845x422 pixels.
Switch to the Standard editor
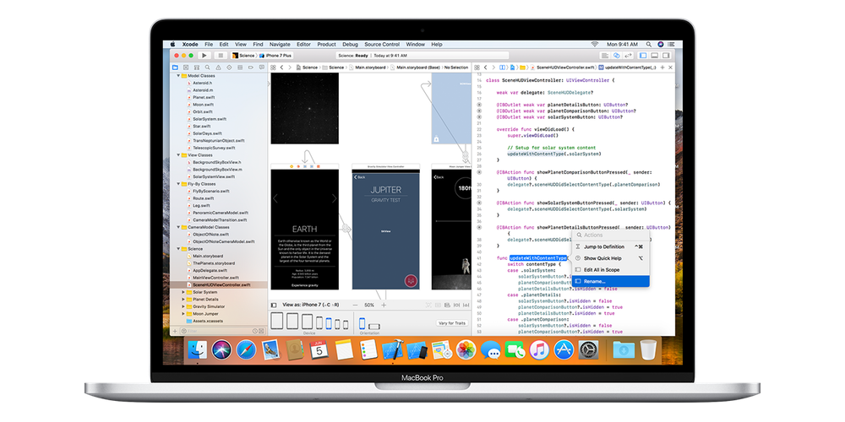(x=605, y=56)
